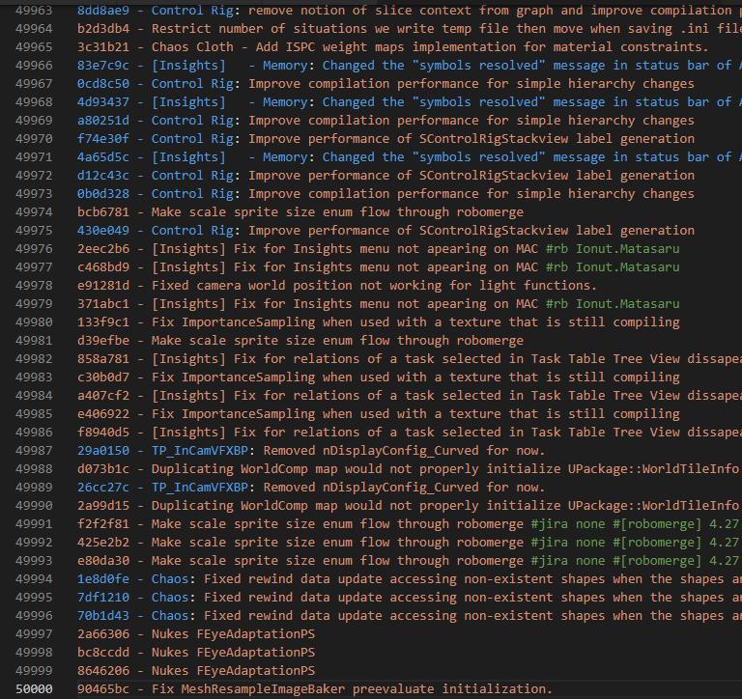The image size is (742, 699).
Task: Click commit hash d12c43c
Action: (103, 176)
